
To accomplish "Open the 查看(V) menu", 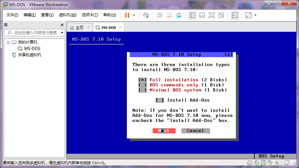I will click(x=47, y=15).
